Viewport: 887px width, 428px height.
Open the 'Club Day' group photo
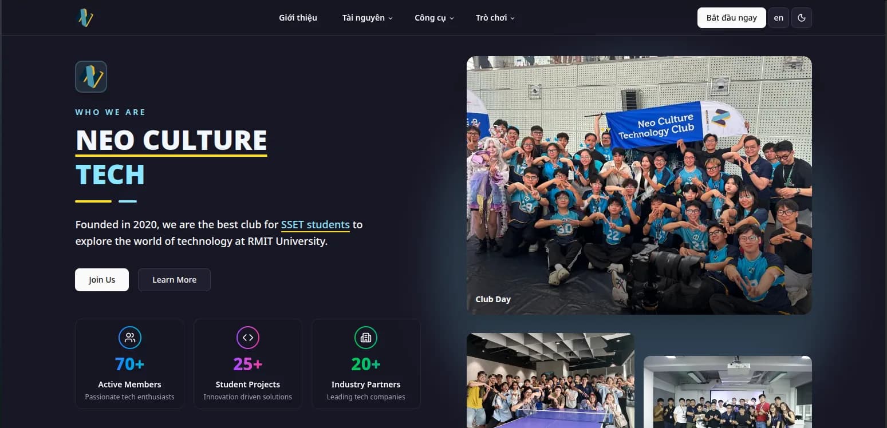coord(639,185)
